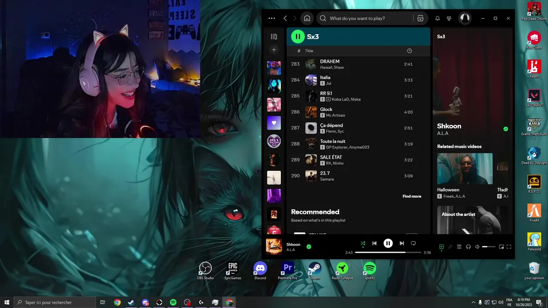Open Task View on the taskbar
Viewport: 548px width, 308px height.
pyautogui.click(x=103, y=302)
